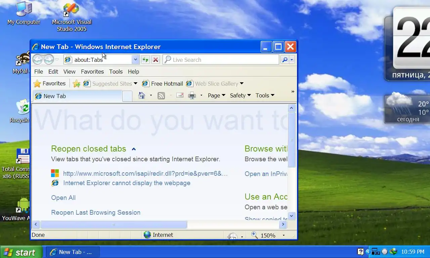
Task: Click the Windows Start button
Action: (x=21, y=252)
